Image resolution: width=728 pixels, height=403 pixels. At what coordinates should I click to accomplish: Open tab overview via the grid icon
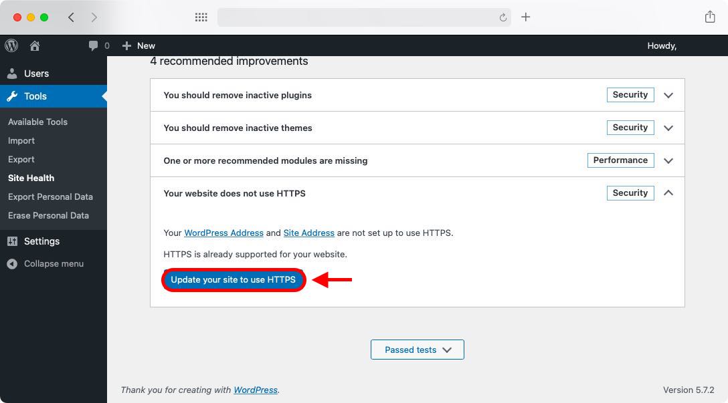pos(201,17)
